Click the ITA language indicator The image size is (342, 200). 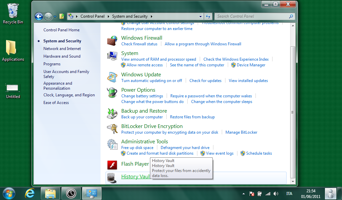(289, 193)
